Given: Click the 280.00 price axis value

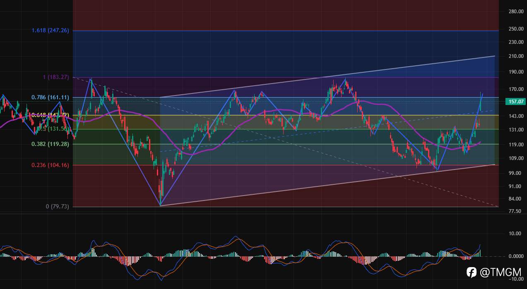Looking at the screenshot, I should [x=516, y=12].
